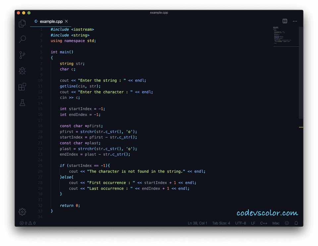
Task: Change encoding by clicking UTF-8
Action: 240,223
